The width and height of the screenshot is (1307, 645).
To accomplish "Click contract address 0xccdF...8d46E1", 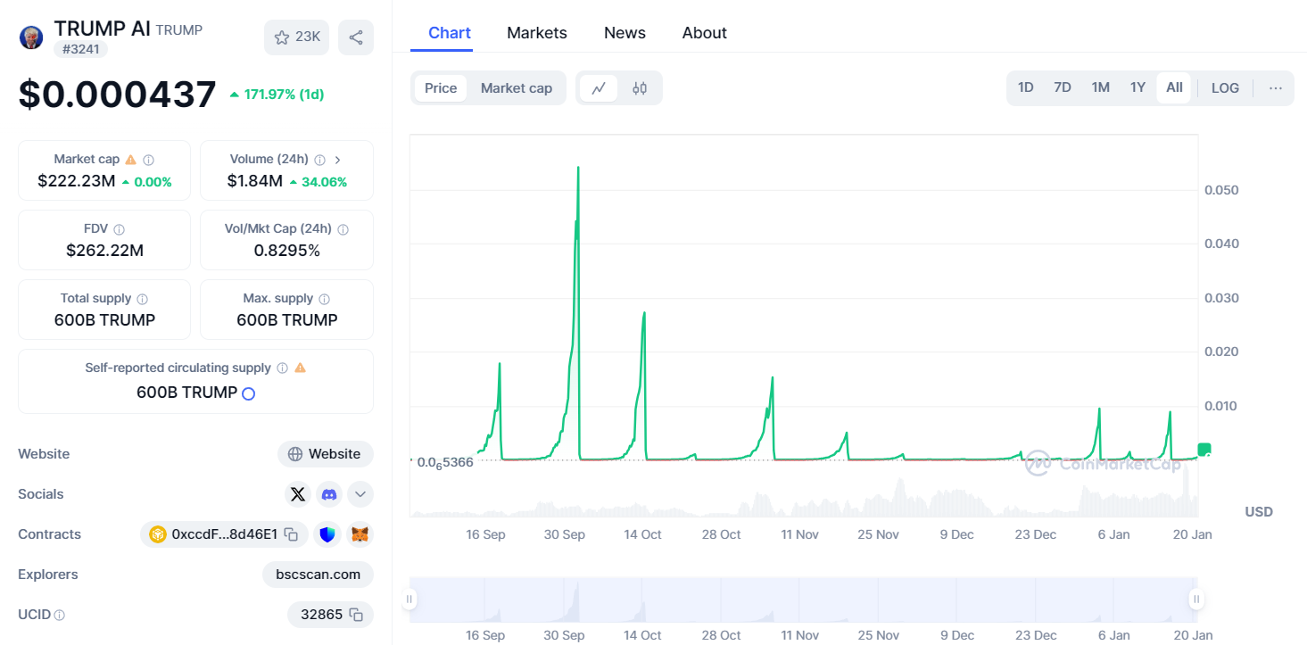I will [224, 534].
